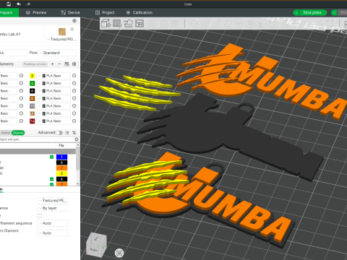Open the Calibration tab
The height and width of the screenshot is (260, 347).
tap(140, 12)
